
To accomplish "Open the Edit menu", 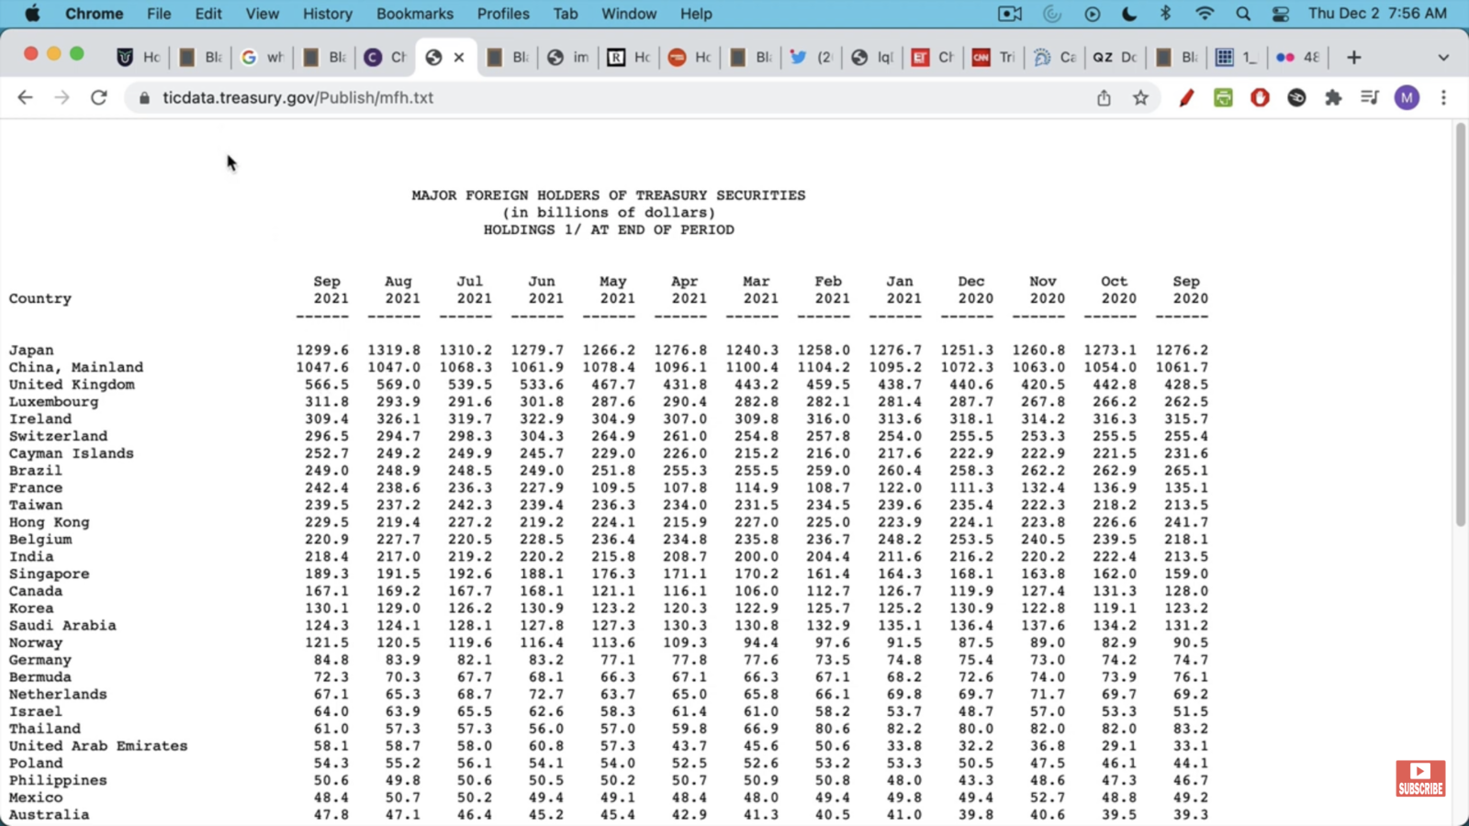I will 208,14.
